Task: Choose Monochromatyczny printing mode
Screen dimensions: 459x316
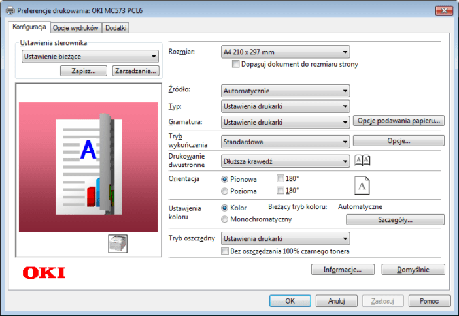Action: point(224,219)
